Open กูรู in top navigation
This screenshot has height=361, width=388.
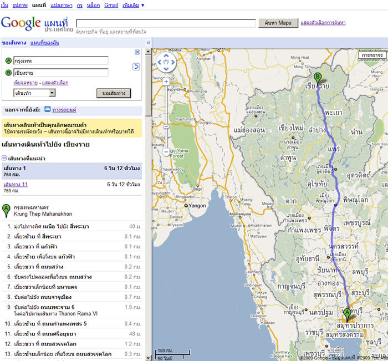80,5
